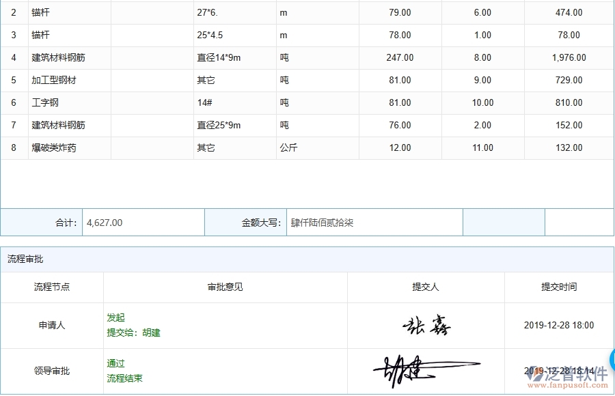The width and height of the screenshot is (615, 396).
Task: Click the 提交人 column header
Action: [425, 287]
